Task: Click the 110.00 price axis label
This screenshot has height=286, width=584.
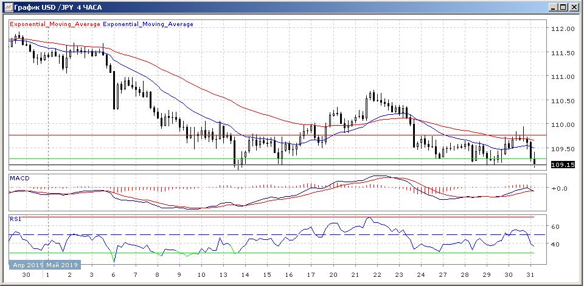Action: [x=561, y=124]
